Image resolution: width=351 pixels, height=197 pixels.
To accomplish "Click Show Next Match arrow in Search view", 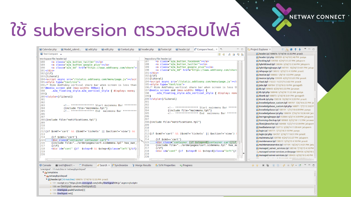I will click(x=253, y=165).
